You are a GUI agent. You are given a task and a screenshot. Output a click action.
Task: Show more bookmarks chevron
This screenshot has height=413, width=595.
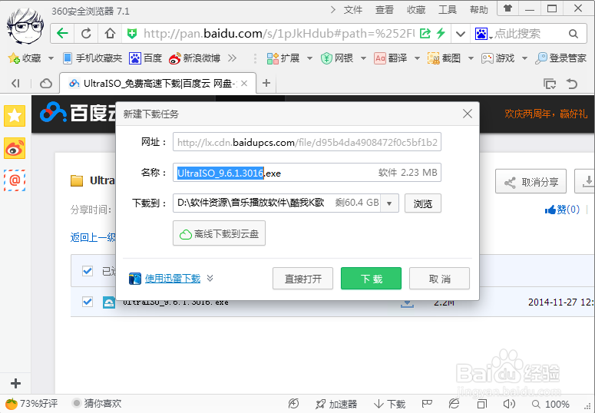232,58
